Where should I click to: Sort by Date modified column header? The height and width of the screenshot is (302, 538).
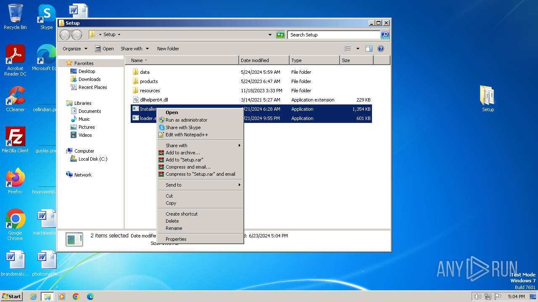[264, 60]
